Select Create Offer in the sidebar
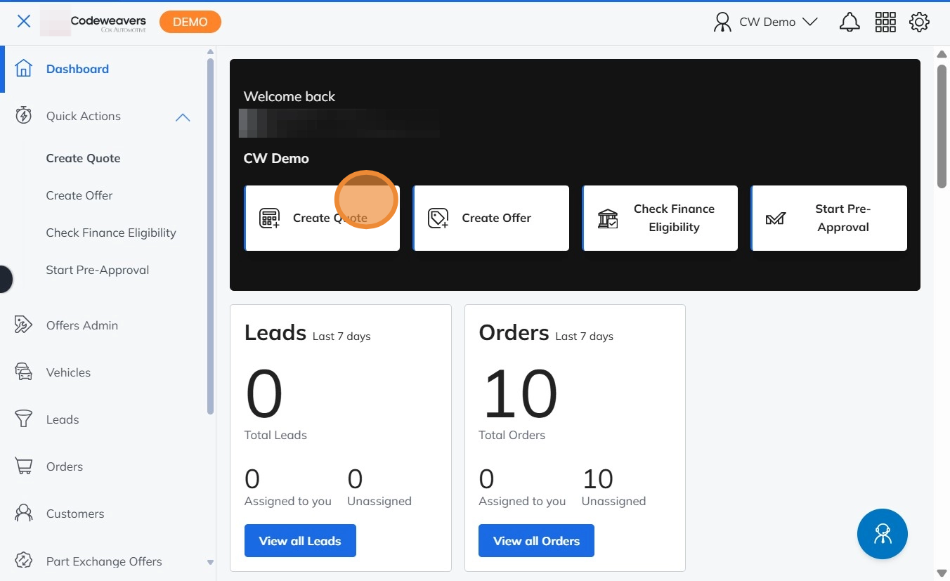Image resolution: width=950 pixels, height=581 pixels. point(79,195)
